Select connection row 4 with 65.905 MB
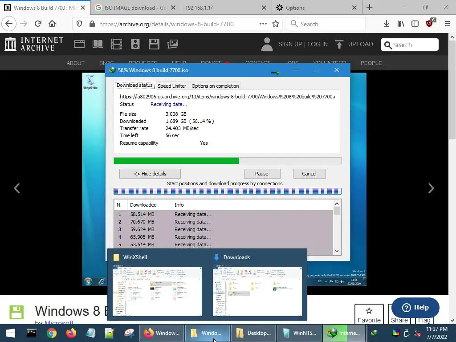The width and height of the screenshot is (456, 342). tap(224, 237)
